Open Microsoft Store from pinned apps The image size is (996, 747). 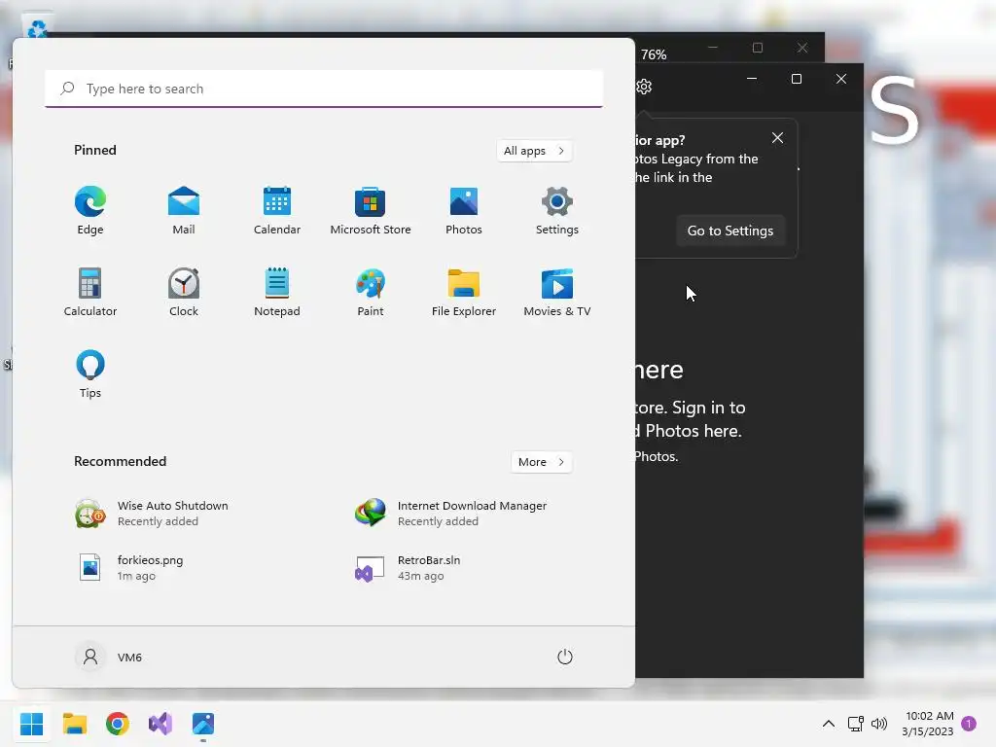(x=371, y=211)
